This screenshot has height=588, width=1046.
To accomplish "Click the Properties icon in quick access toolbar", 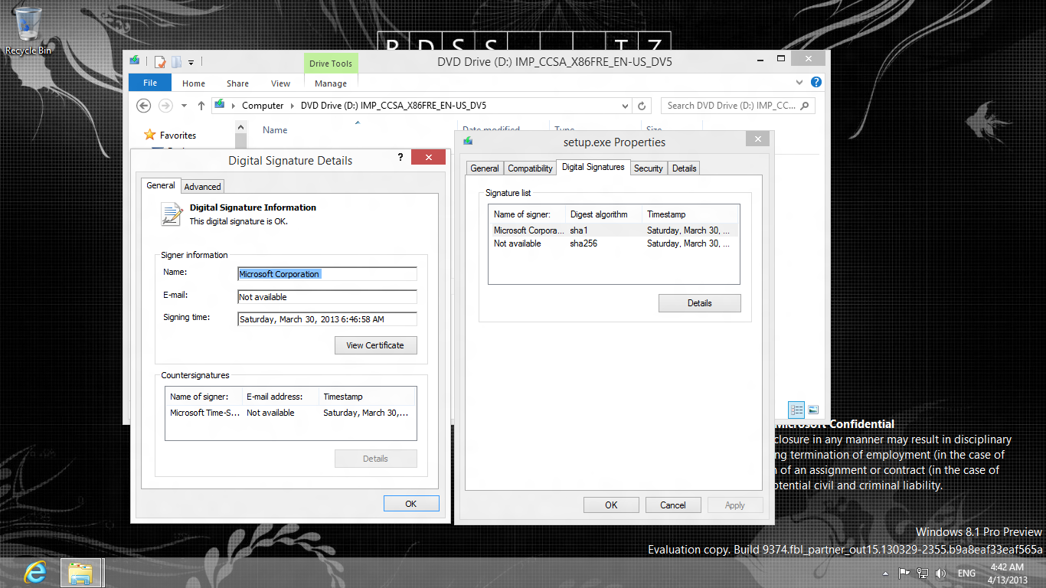I will point(160,62).
